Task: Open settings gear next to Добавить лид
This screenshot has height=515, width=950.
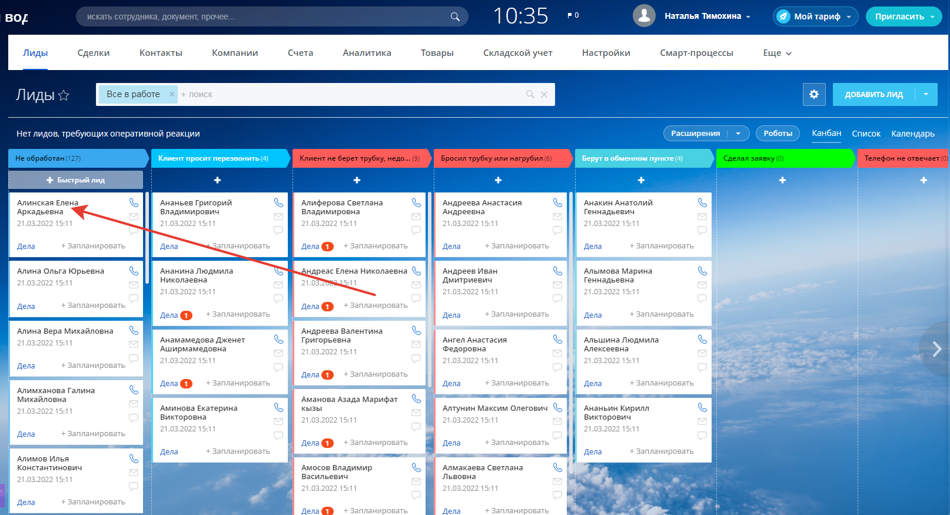Action: coord(814,94)
